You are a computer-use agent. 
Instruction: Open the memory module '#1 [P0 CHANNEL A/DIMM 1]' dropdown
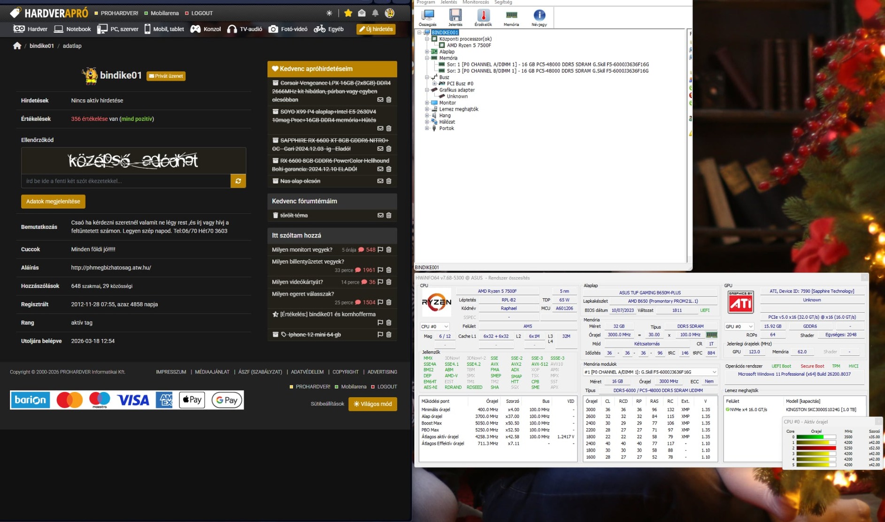pos(650,372)
